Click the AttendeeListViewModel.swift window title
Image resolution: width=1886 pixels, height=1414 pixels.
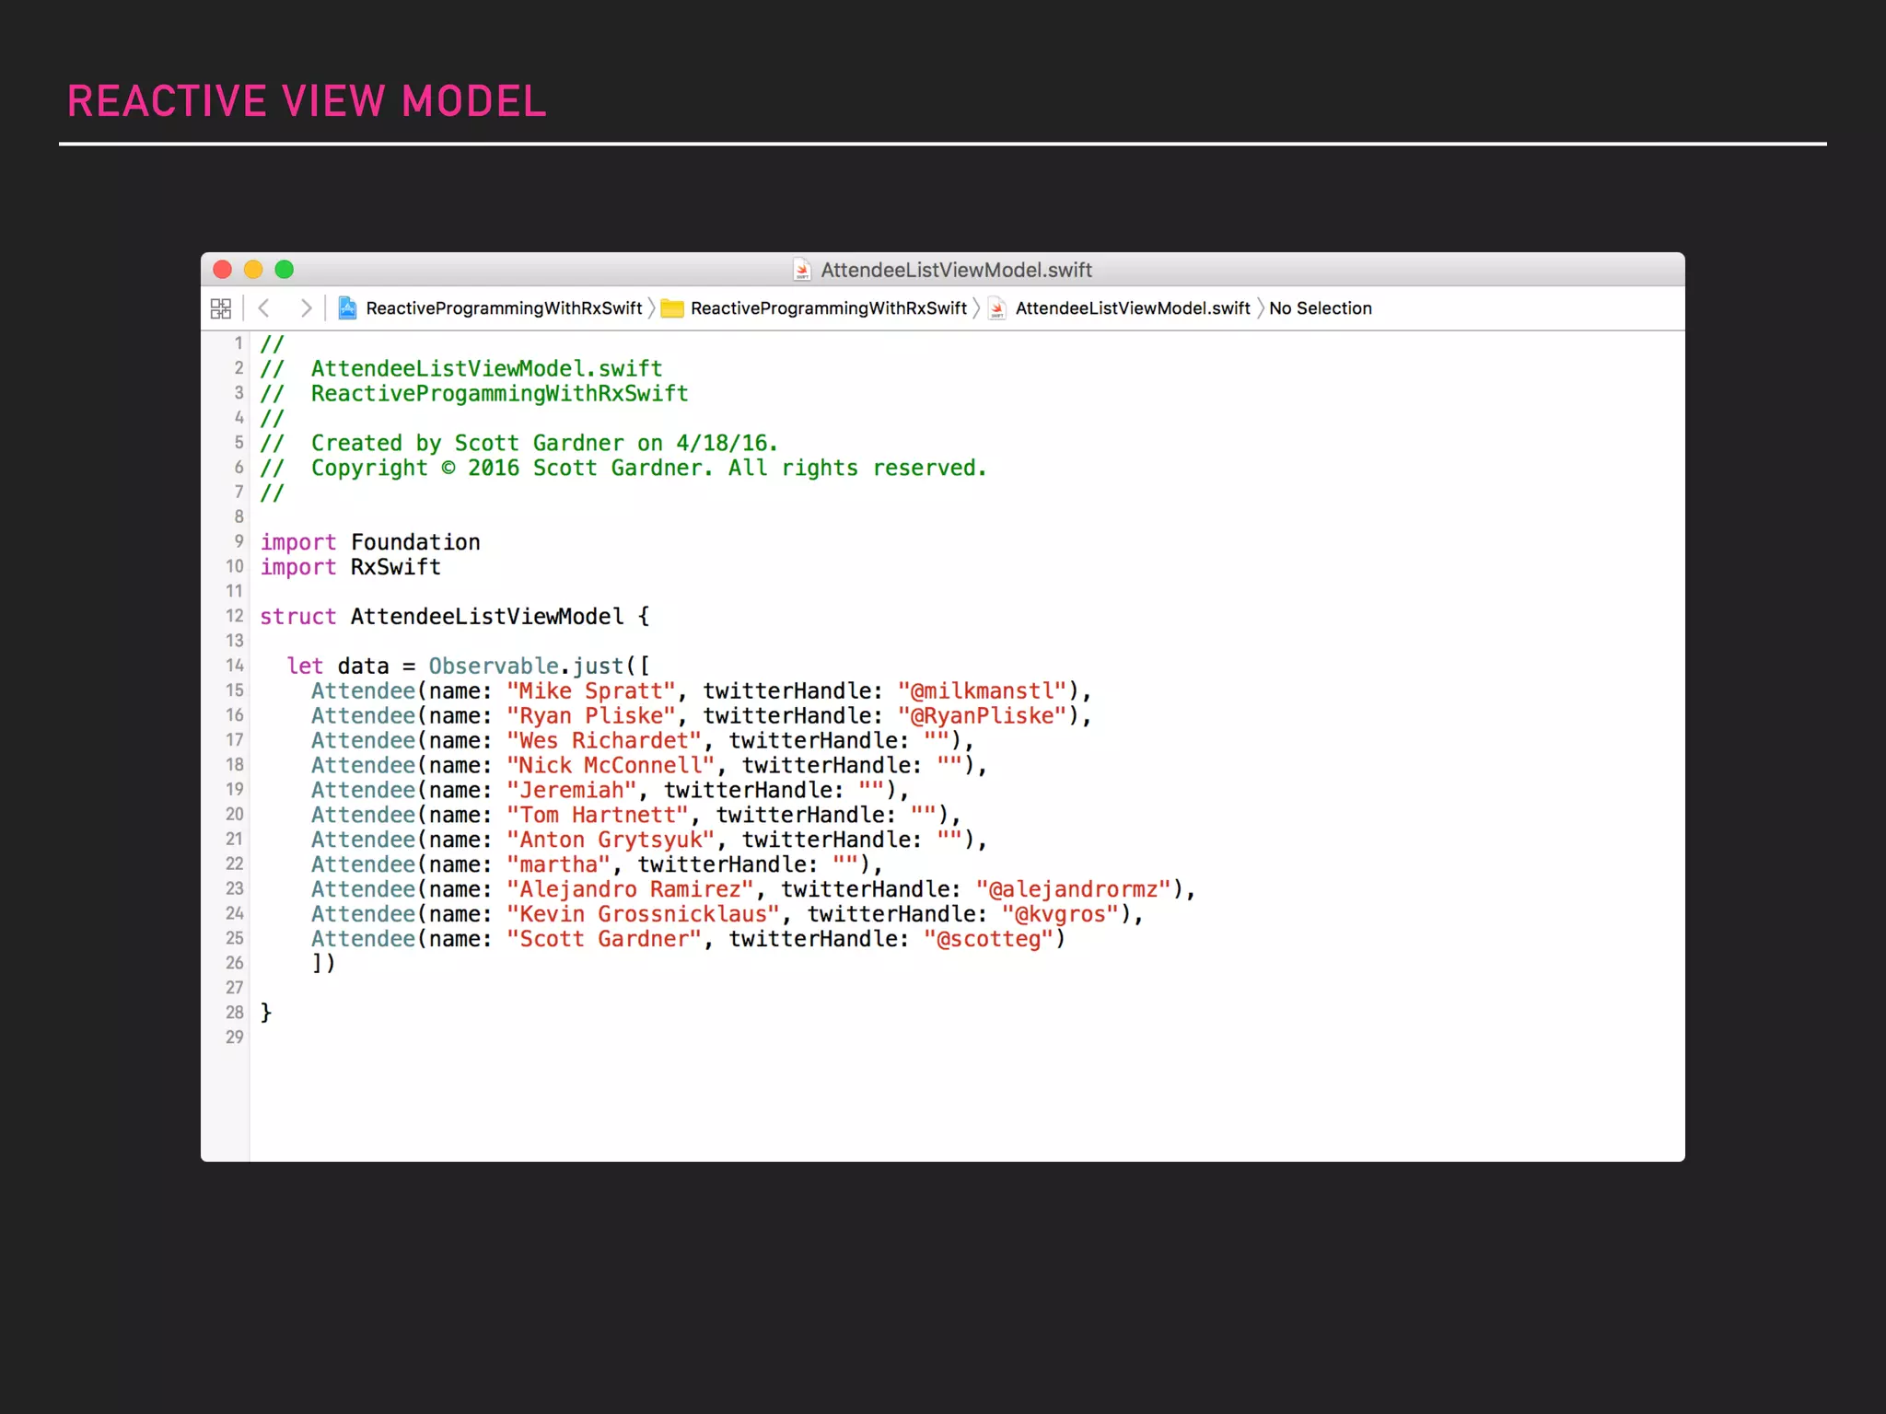(956, 270)
